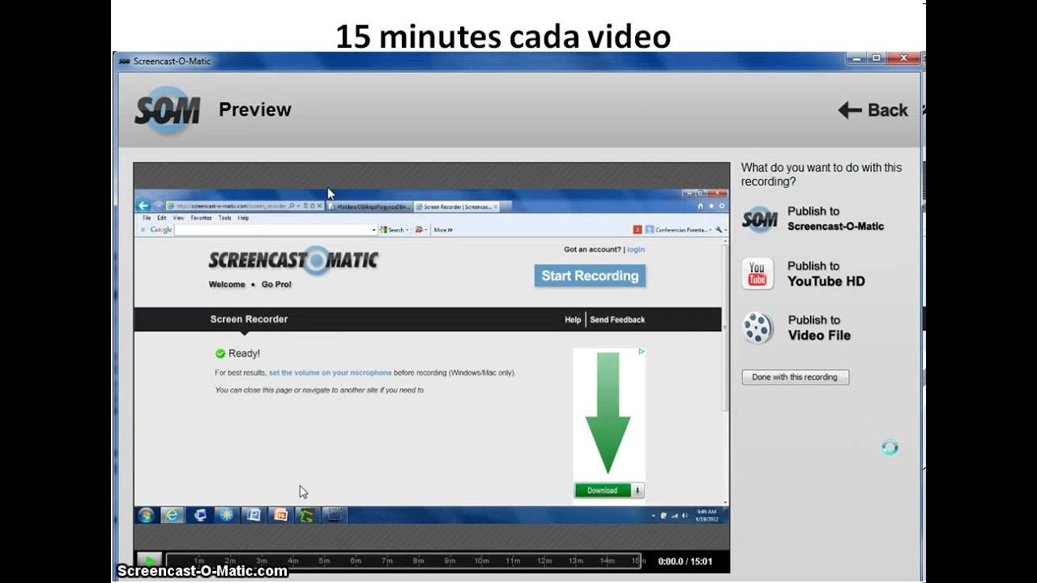Select Publish to Video File
This screenshot has height=583, width=1037.
pos(796,328)
